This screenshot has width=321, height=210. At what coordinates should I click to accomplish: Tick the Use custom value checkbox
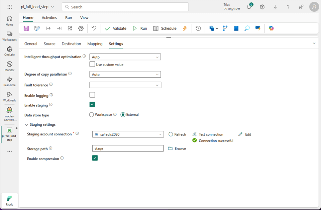[x=92, y=64]
